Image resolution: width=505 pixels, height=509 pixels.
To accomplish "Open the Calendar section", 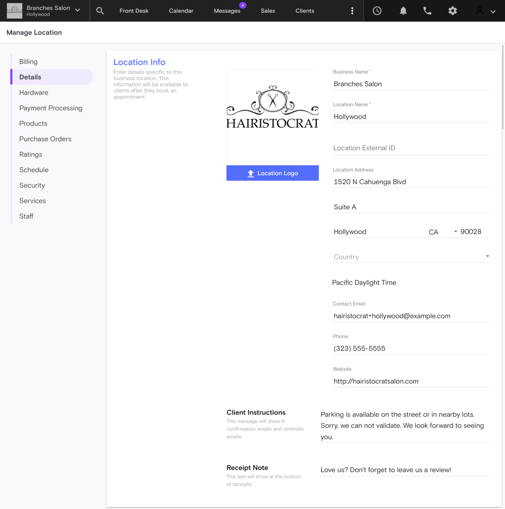I will tap(181, 11).
